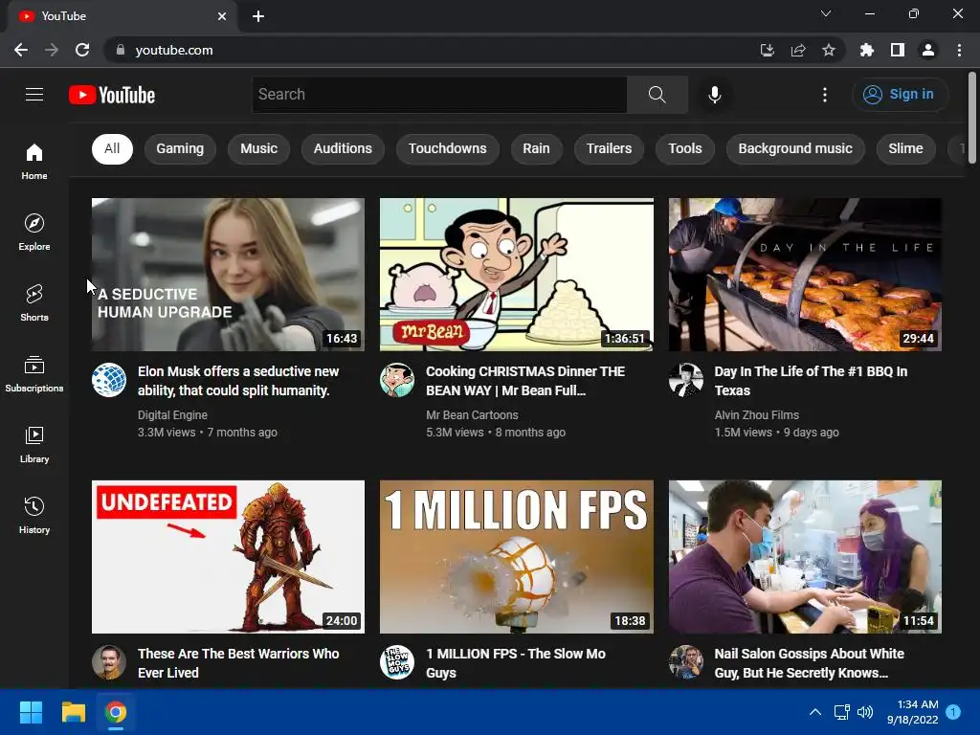Click the forward navigation arrow
The image size is (980, 735).
(x=52, y=50)
